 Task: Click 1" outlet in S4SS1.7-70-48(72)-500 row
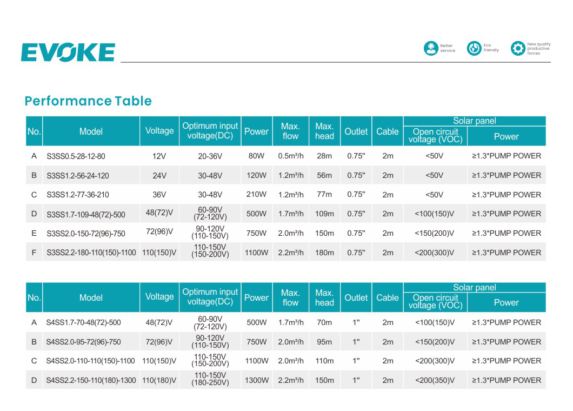coord(356,322)
